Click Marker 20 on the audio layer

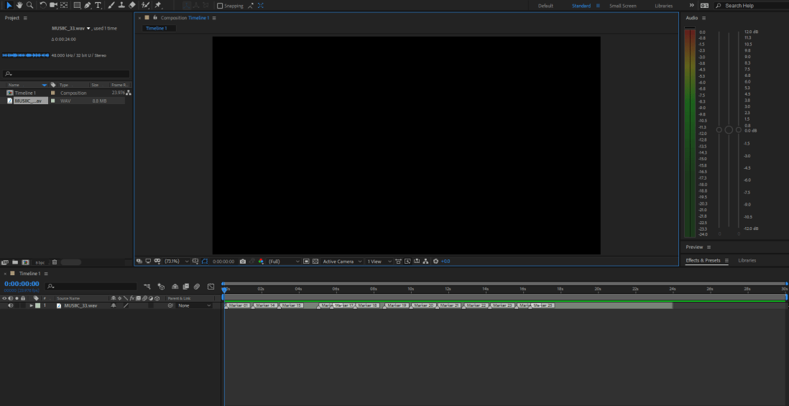point(424,305)
